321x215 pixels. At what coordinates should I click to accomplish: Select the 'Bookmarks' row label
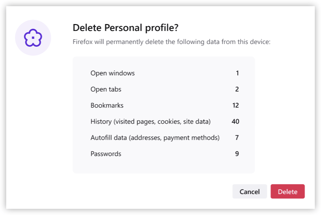tap(107, 105)
